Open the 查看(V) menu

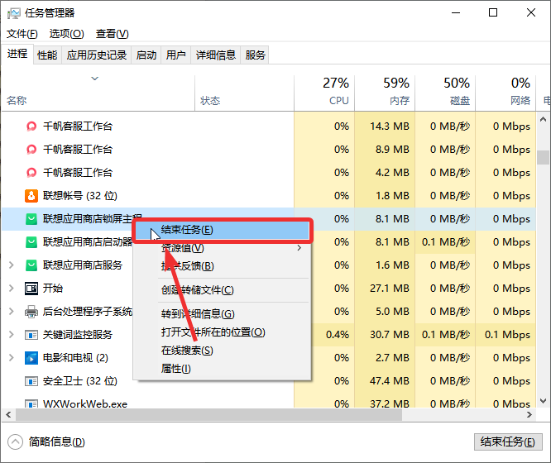point(112,34)
